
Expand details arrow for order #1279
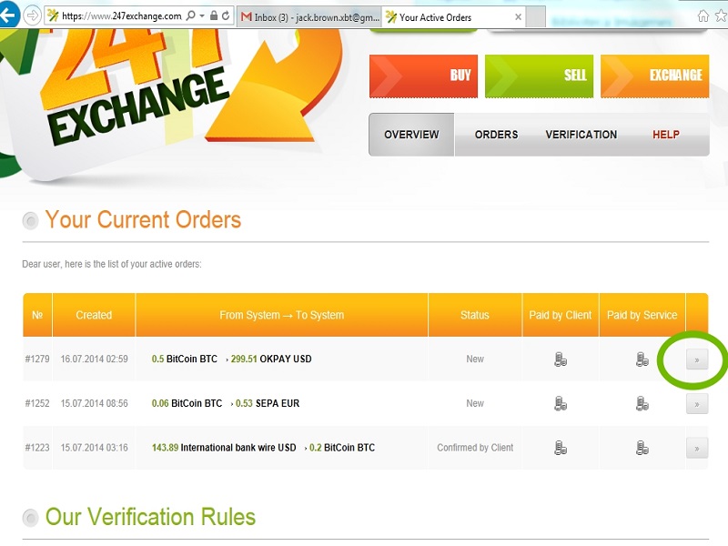[696, 359]
